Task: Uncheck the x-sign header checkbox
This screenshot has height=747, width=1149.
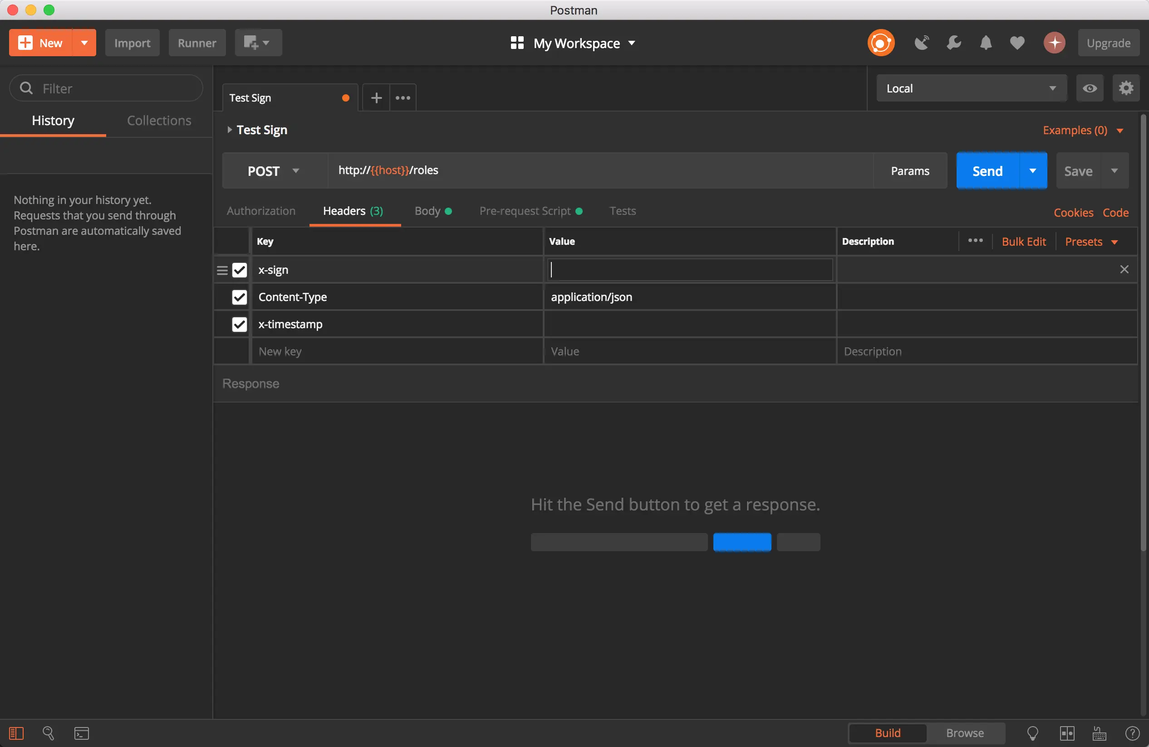Action: (x=240, y=270)
